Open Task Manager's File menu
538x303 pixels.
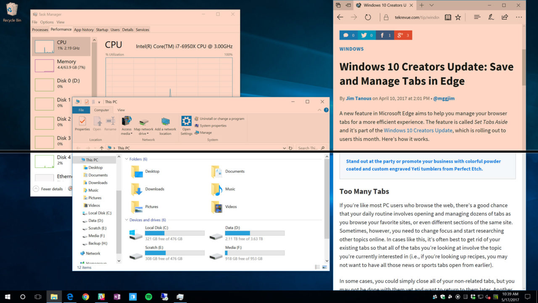point(34,22)
